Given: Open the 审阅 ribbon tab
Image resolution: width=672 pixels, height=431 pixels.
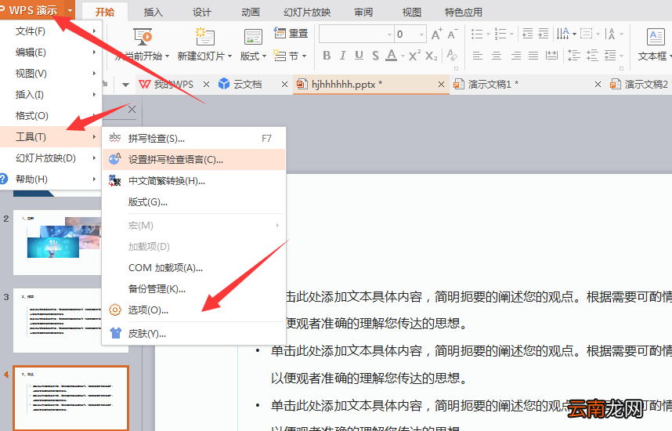Looking at the screenshot, I should pos(363,12).
